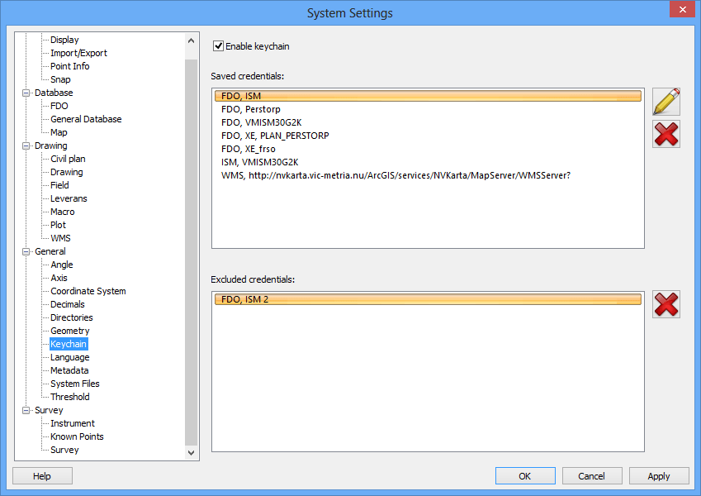Collapse the Survey tree node
Image resolution: width=701 pixels, height=496 pixels.
(26, 410)
